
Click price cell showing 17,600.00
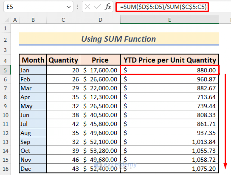tap(100, 70)
